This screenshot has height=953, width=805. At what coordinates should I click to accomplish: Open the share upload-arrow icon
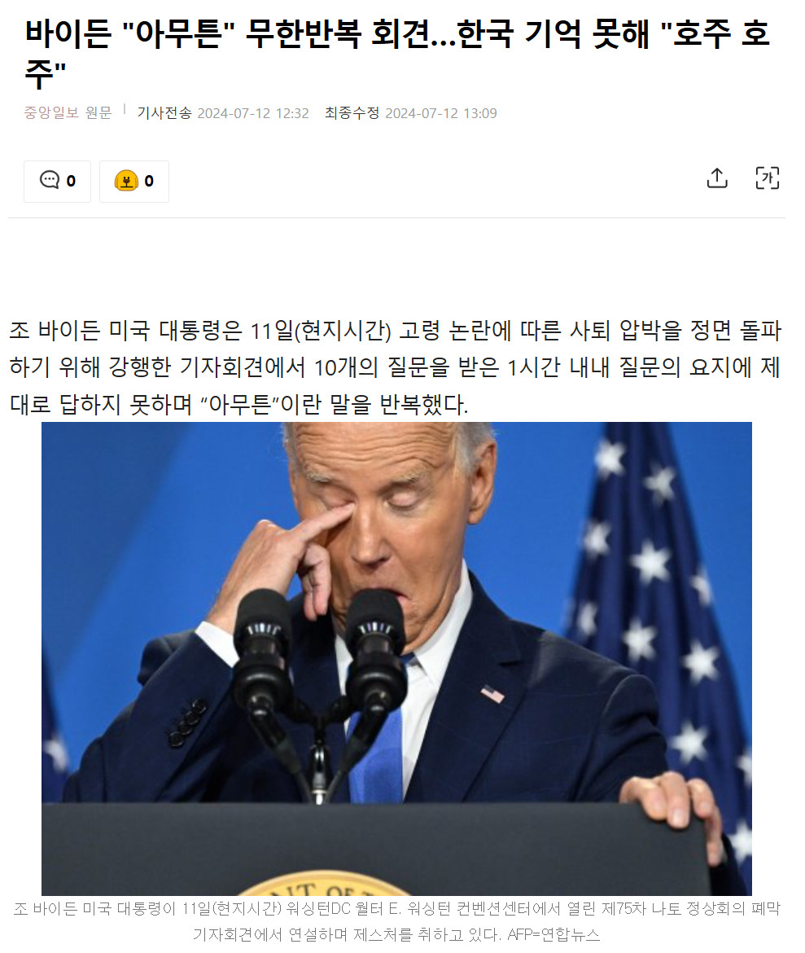(x=717, y=178)
